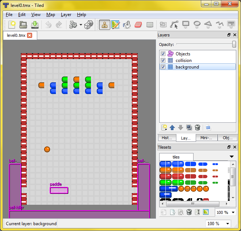Switch to the Mini-map tab

click(x=206, y=138)
